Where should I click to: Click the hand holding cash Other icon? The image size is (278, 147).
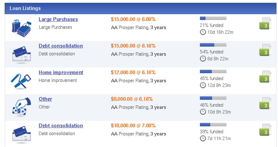point(21,107)
